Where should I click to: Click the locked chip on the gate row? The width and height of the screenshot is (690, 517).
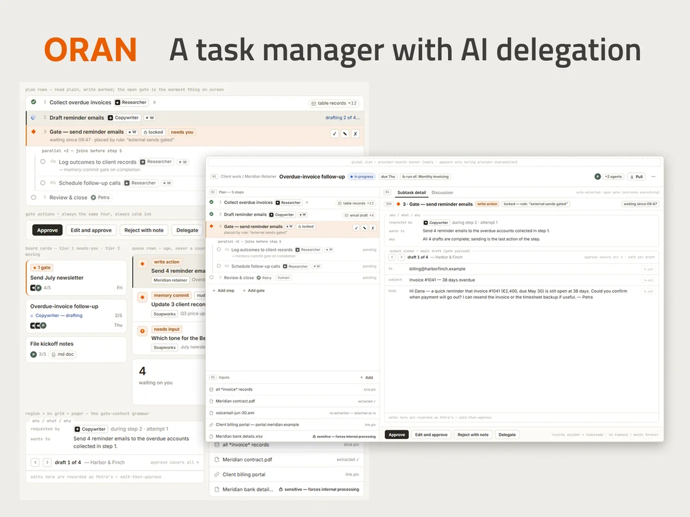306,226
